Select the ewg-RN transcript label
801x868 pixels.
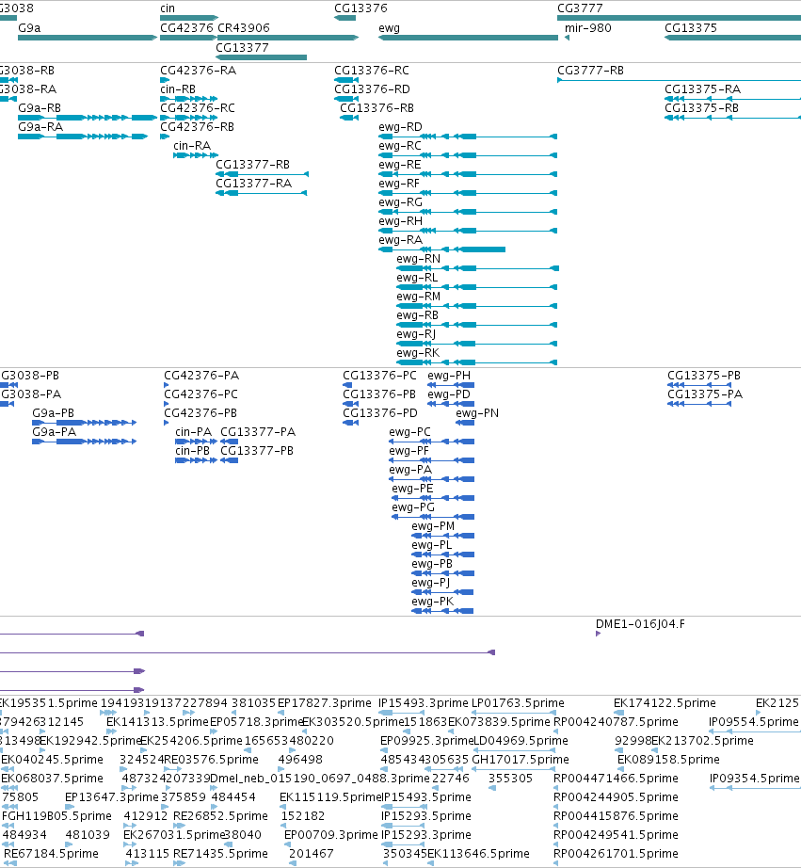419,259
